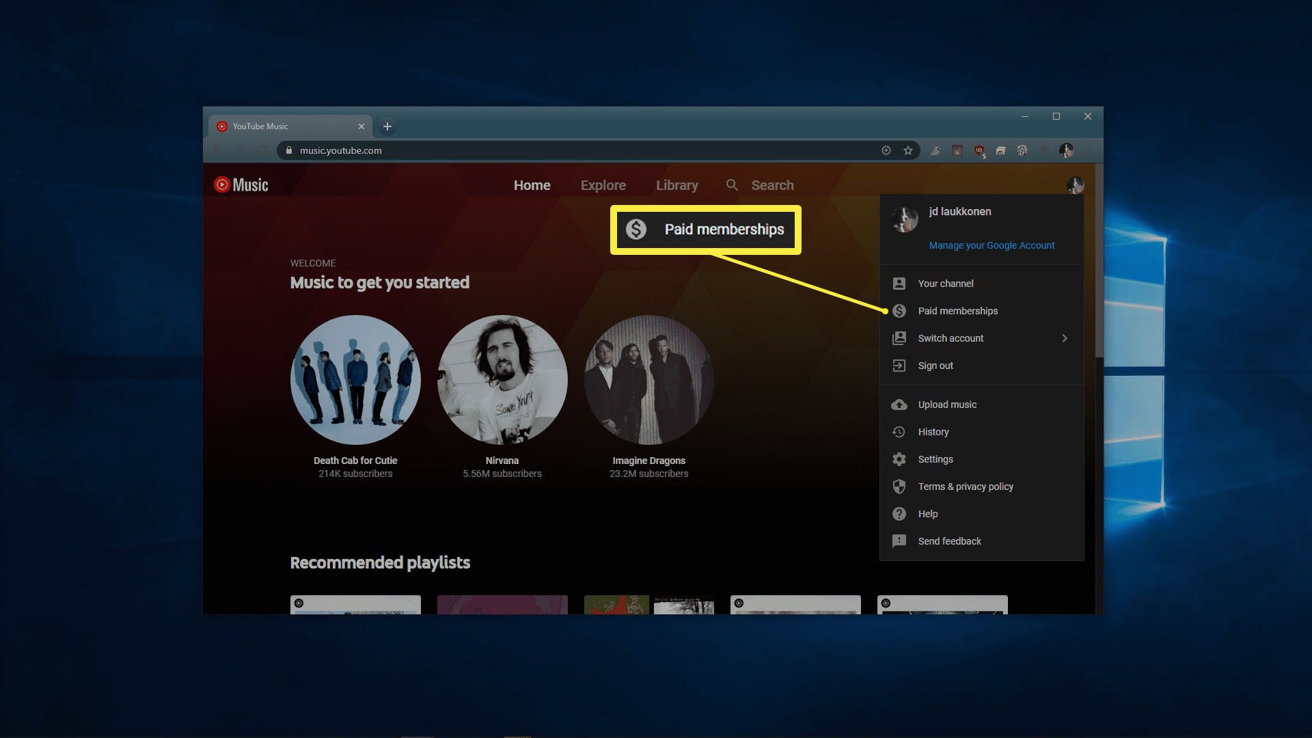Toggle the Nirvana artist profile image

[x=502, y=379]
